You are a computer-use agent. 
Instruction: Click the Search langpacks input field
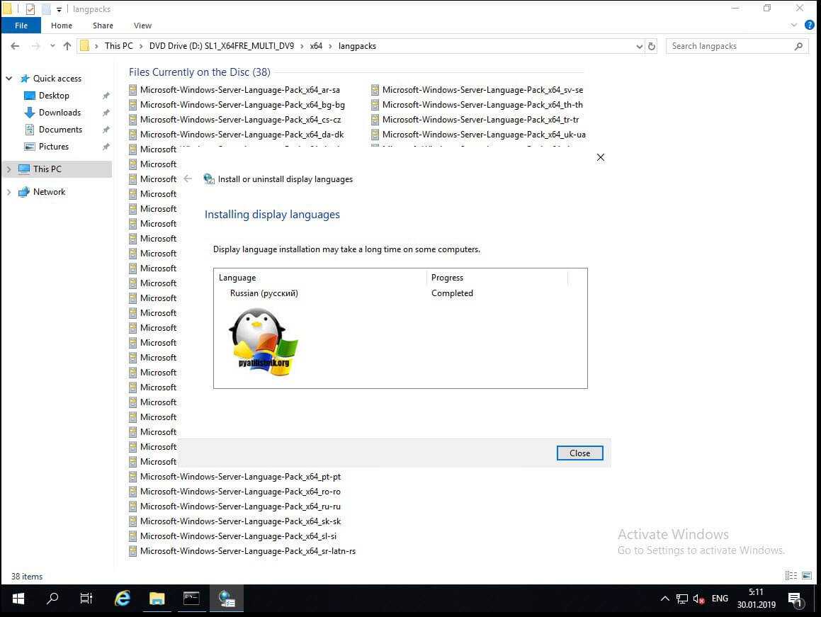tap(730, 46)
